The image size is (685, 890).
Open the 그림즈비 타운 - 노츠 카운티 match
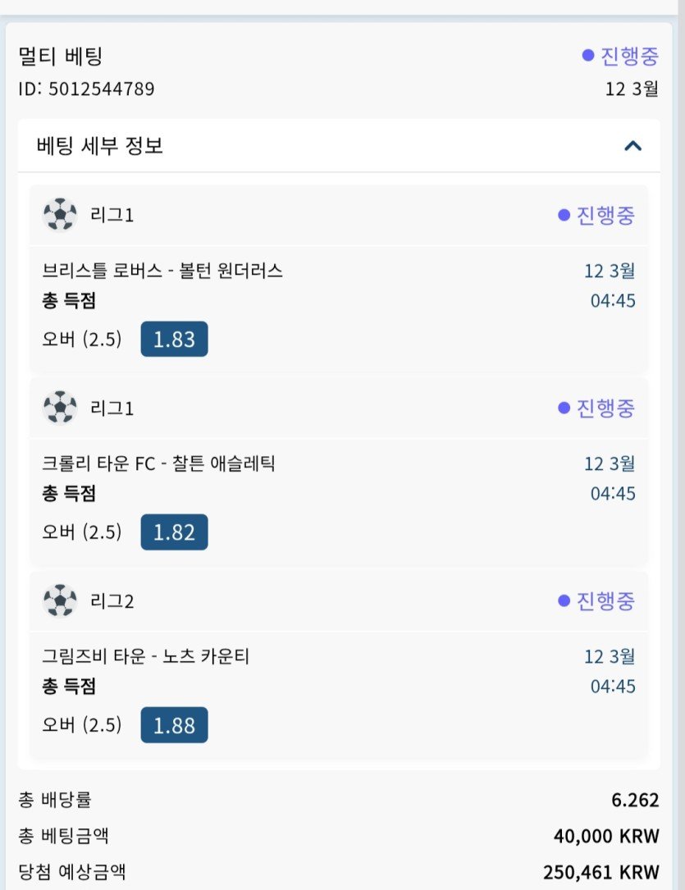coord(145,656)
